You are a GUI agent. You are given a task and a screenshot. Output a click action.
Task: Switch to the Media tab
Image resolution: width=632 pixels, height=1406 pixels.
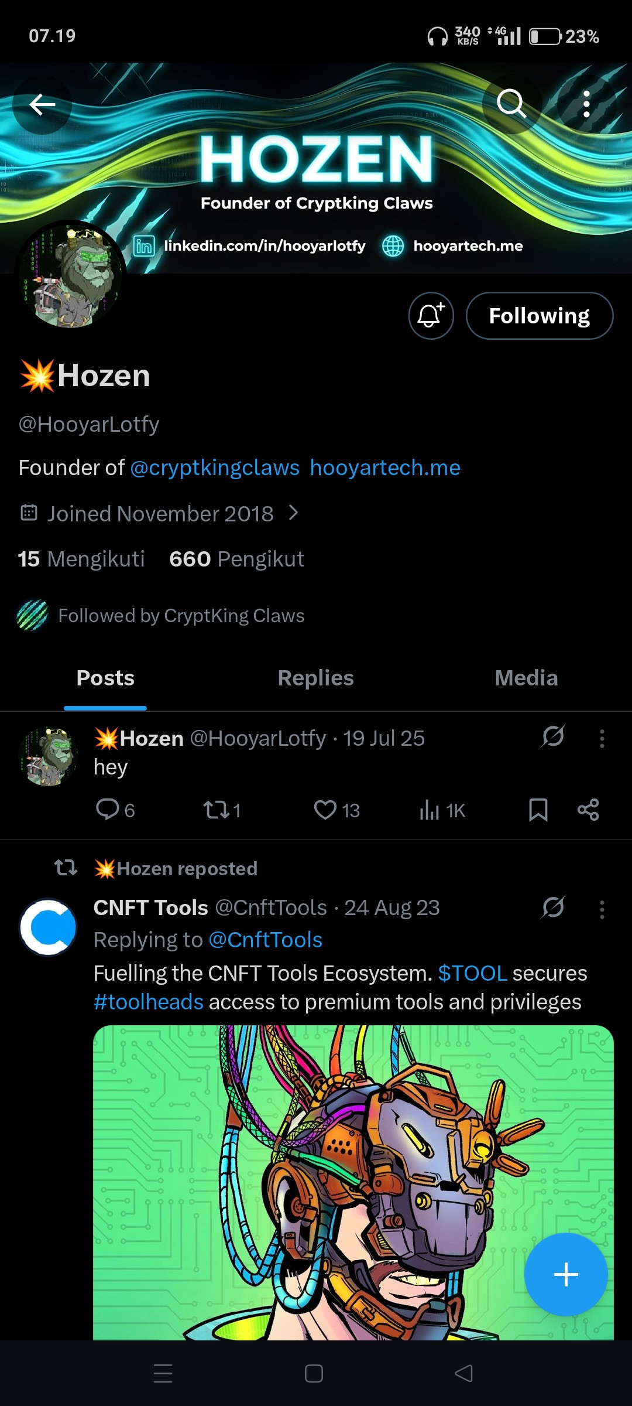tap(526, 678)
